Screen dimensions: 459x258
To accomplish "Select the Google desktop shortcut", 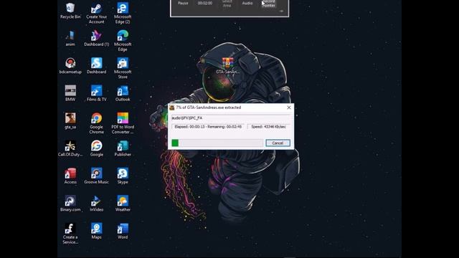I will (96, 148).
